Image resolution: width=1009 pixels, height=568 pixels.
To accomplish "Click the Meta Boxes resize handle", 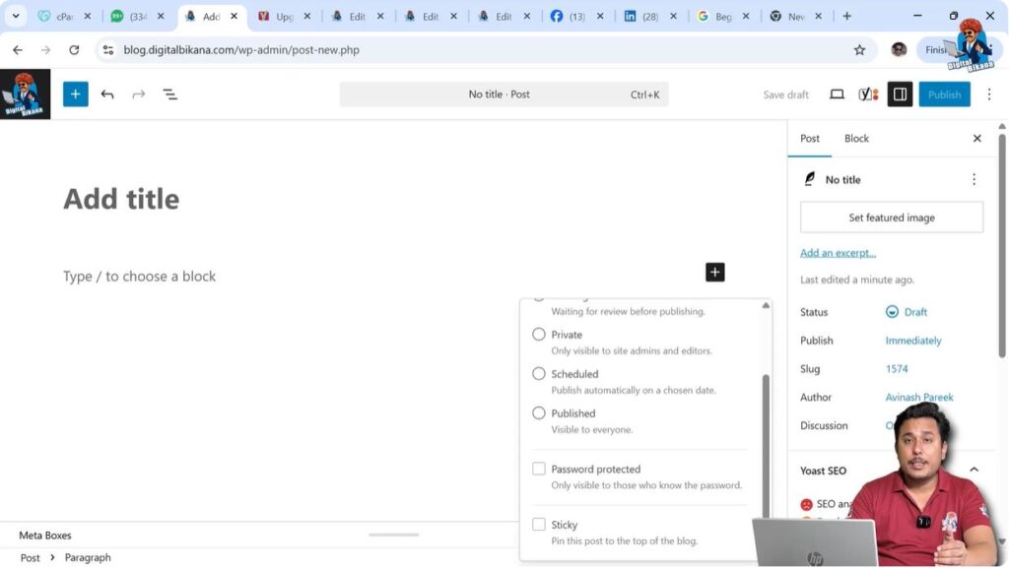I will (394, 535).
